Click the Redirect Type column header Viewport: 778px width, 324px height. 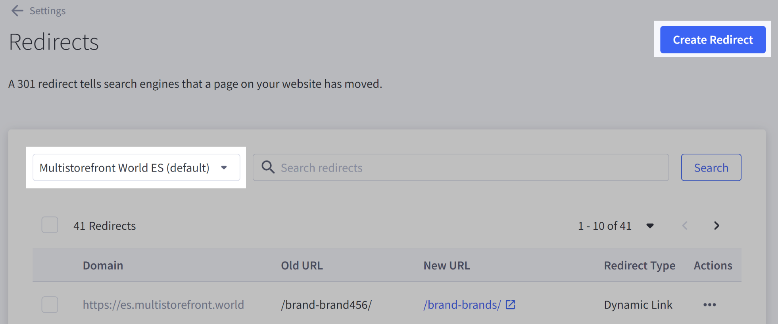click(x=640, y=265)
